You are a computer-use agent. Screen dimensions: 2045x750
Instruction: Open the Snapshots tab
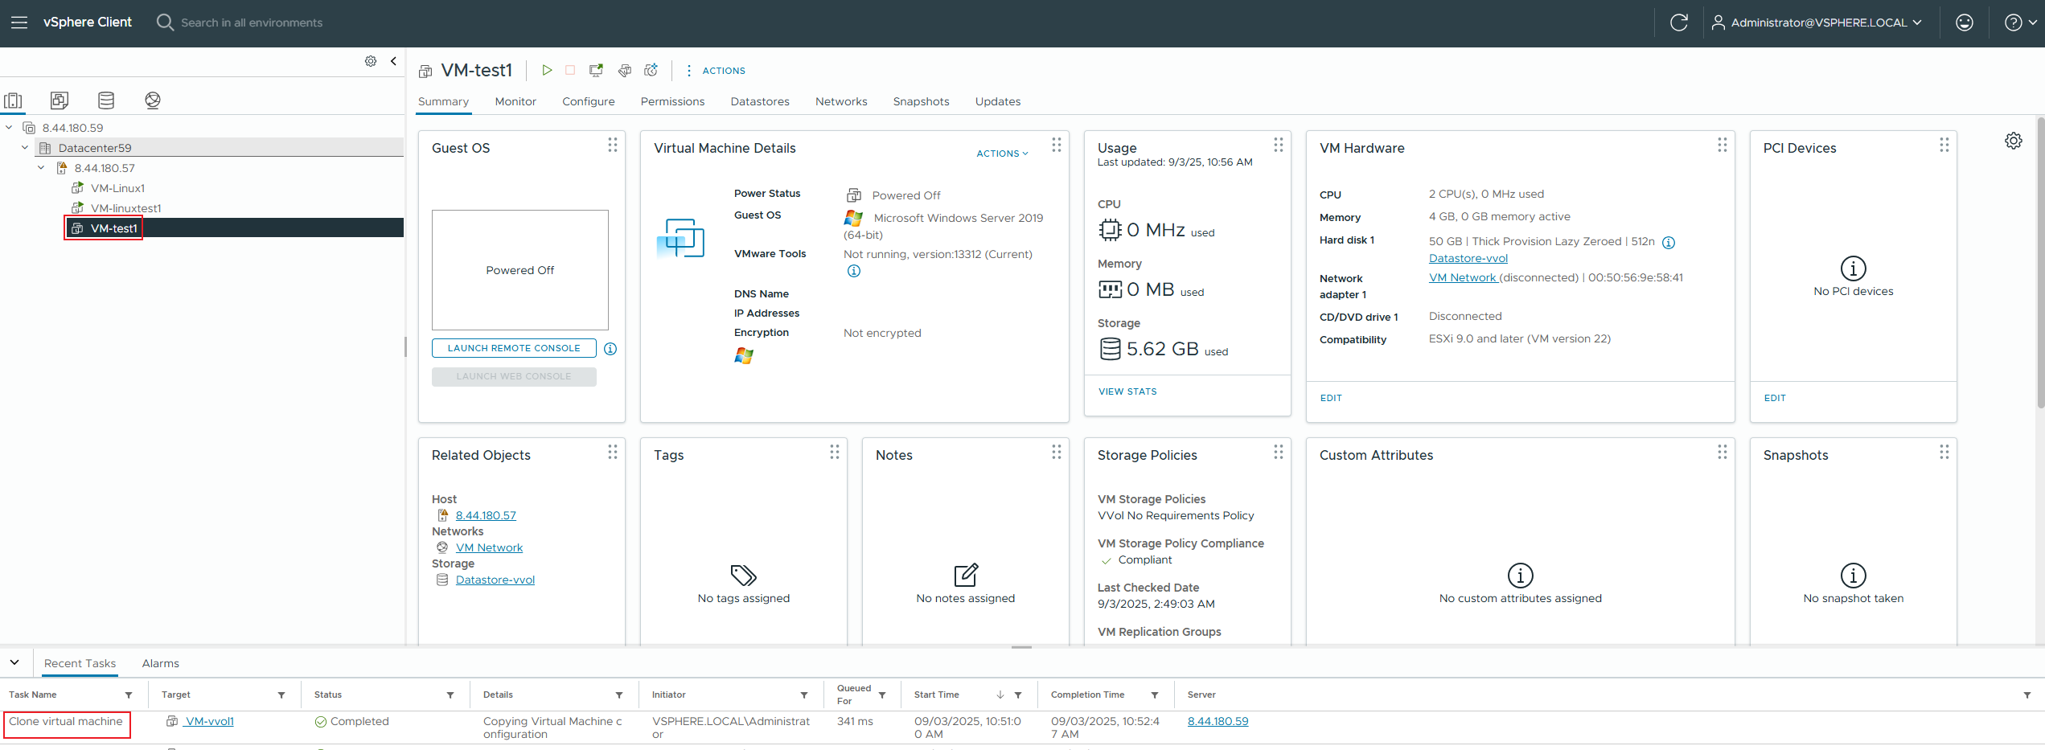(921, 101)
